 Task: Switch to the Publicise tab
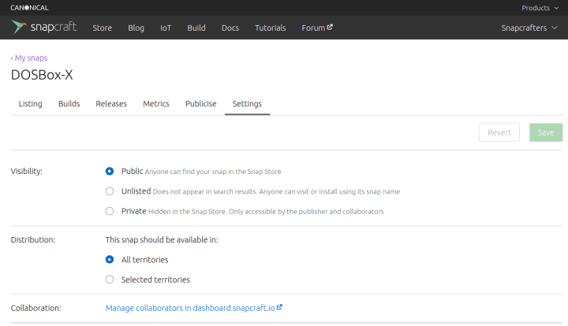tap(200, 104)
